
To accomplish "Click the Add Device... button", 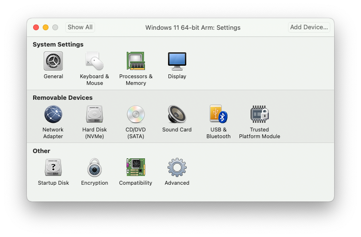I will (x=309, y=27).
